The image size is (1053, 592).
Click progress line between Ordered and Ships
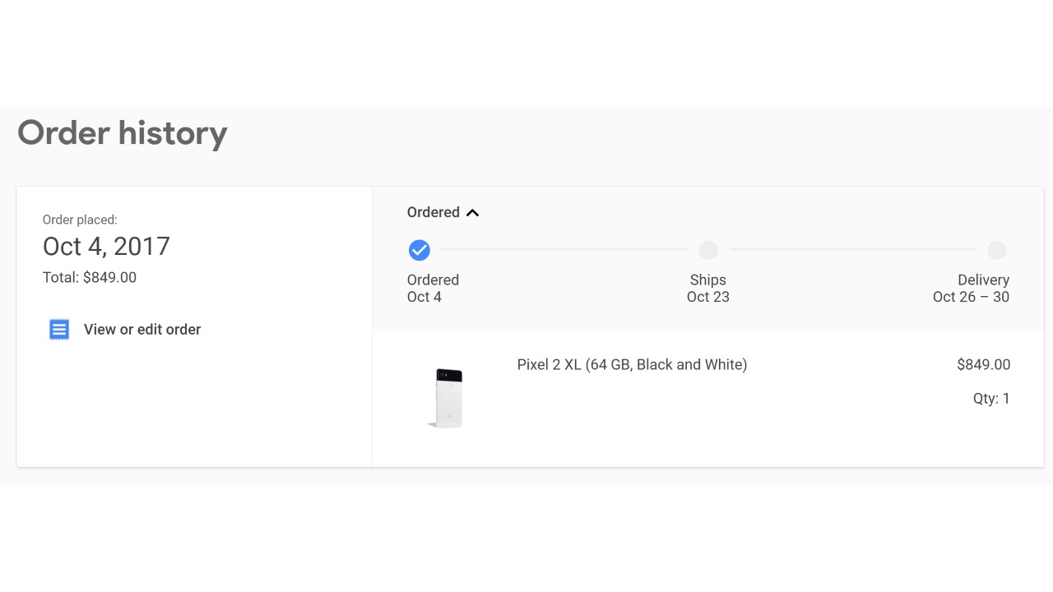pyautogui.click(x=564, y=249)
